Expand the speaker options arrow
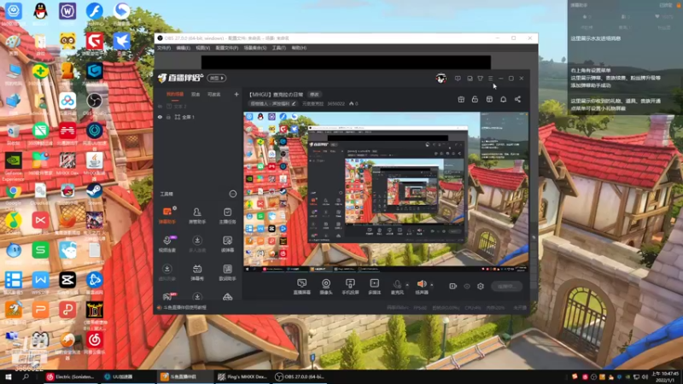Screen dimensions: 683x384 pos(432,285)
